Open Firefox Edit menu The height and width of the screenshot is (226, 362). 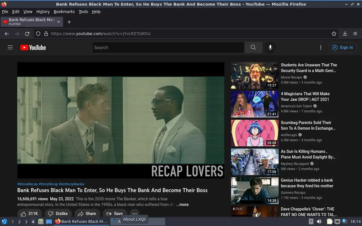point(16,12)
